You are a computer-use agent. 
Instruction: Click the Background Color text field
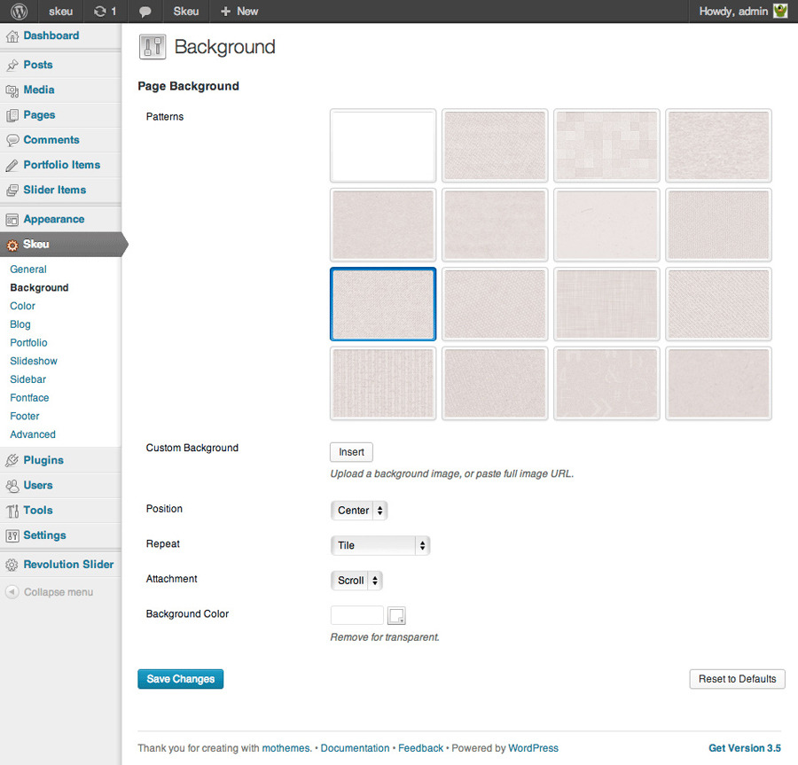(x=356, y=615)
